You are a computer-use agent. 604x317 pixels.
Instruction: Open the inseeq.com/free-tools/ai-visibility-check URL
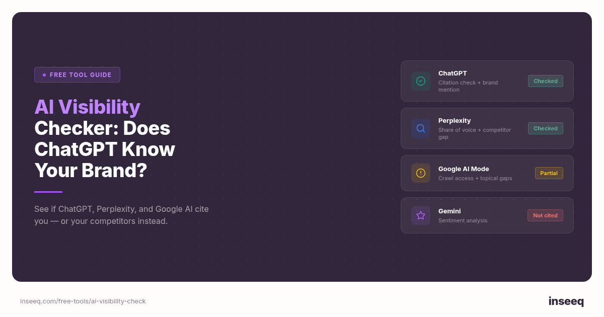coord(83,301)
